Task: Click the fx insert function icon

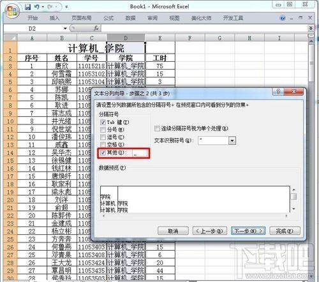Action: point(96,28)
